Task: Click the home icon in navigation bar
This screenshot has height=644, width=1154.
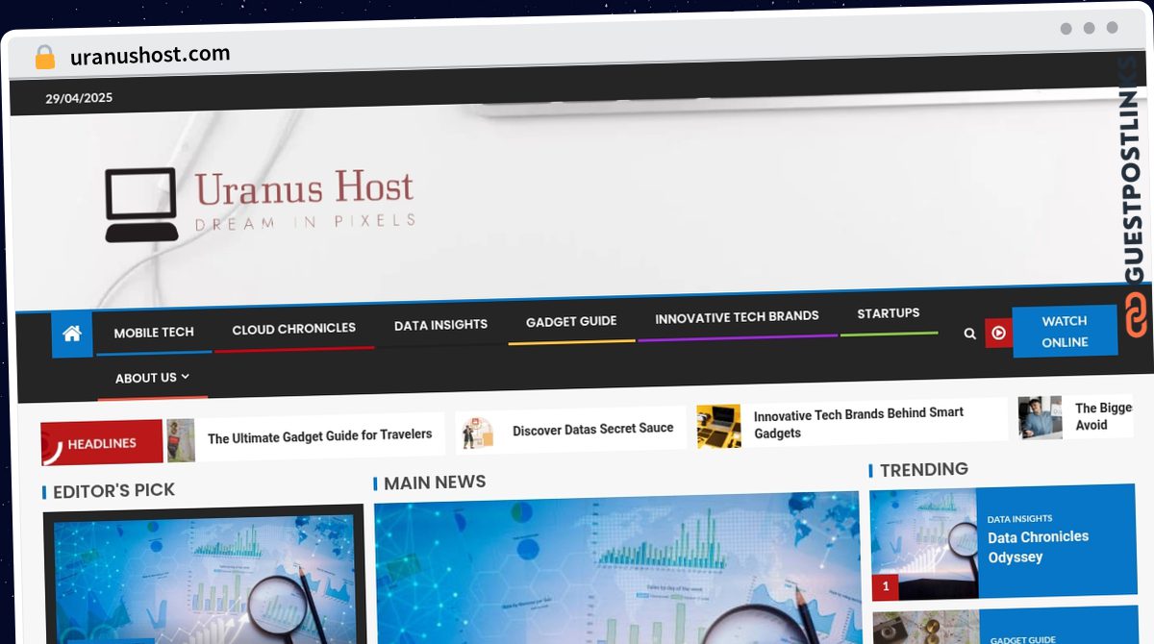Action: pyautogui.click(x=72, y=334)
